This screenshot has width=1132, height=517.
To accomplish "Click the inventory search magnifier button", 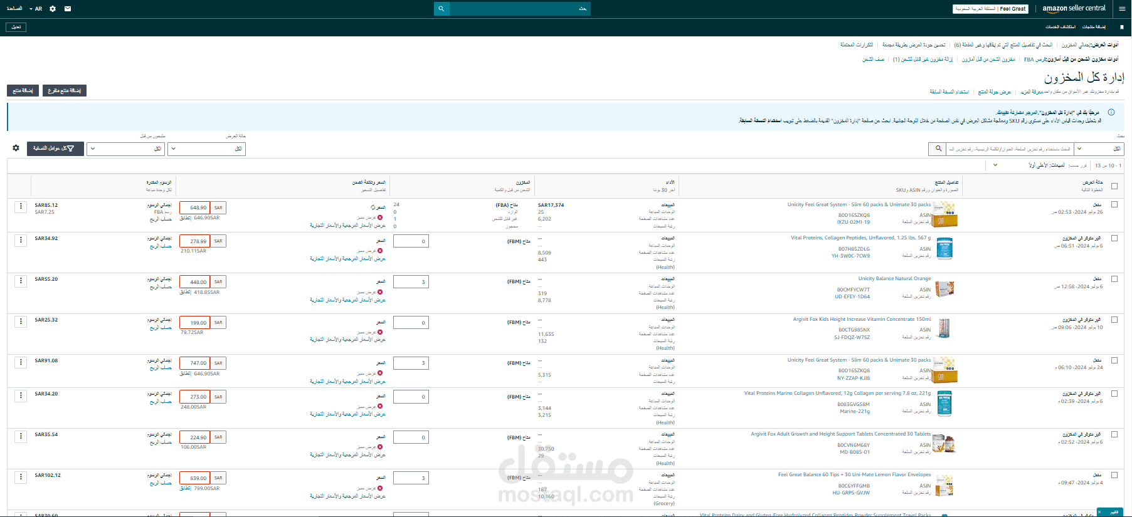I will [938, 149].
